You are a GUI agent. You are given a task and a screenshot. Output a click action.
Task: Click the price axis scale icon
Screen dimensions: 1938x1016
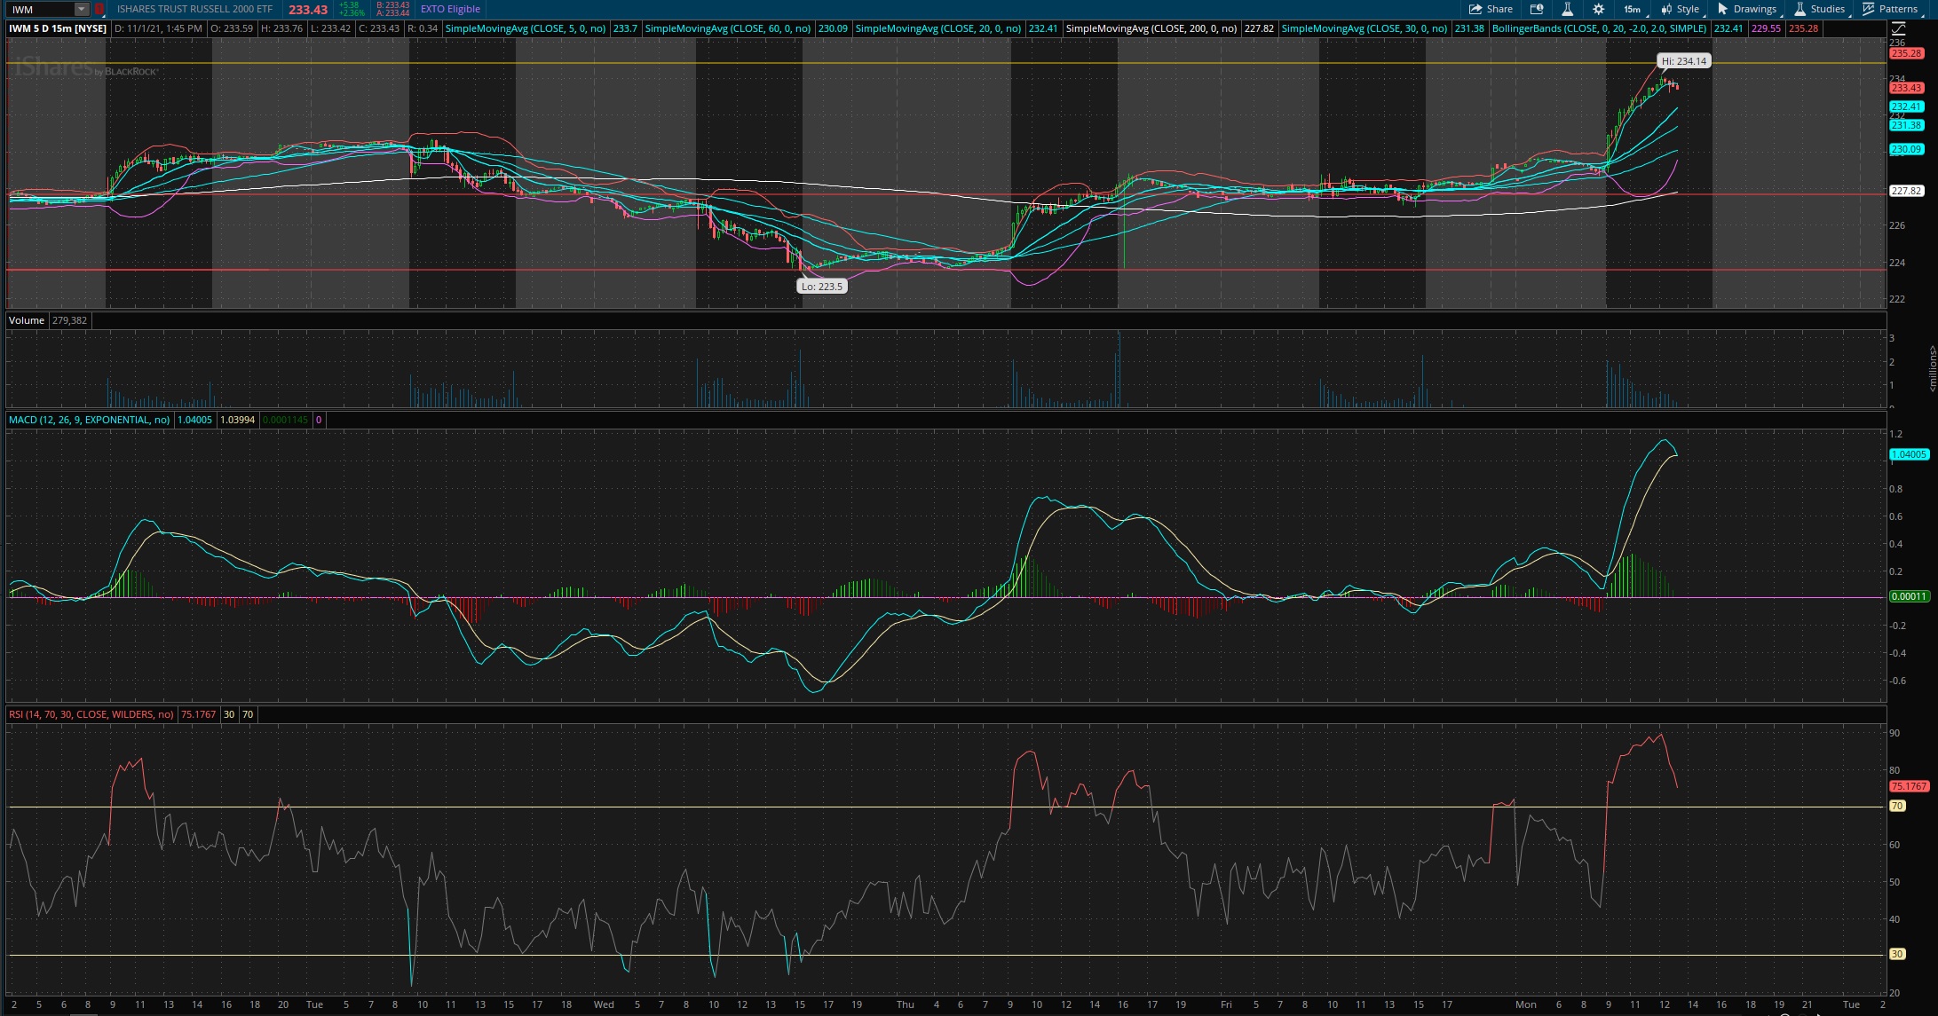pos(1898,29)
